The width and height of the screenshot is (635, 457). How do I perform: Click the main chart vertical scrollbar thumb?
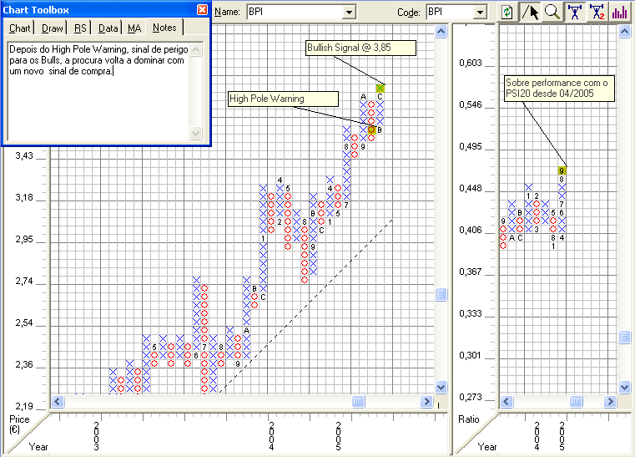pyautogui.click(x=441, y=295)
